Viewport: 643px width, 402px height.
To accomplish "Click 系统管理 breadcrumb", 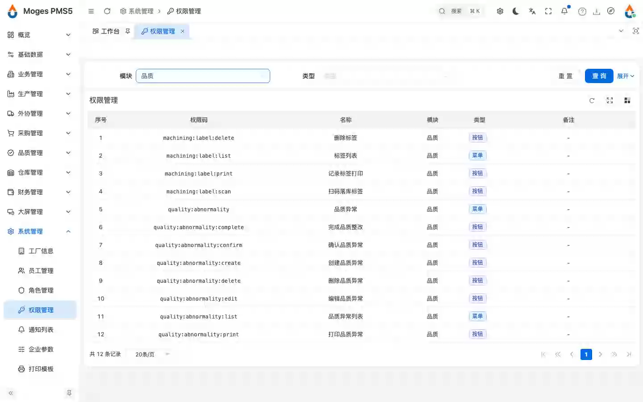I will 137,11.
